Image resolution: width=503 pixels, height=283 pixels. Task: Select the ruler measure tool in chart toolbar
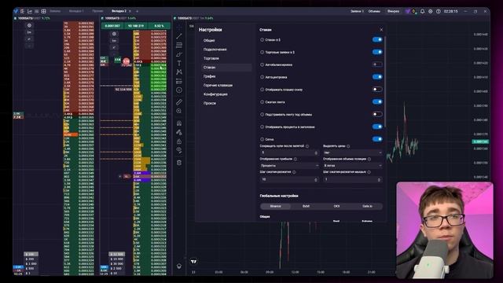[x=179, y=102]
